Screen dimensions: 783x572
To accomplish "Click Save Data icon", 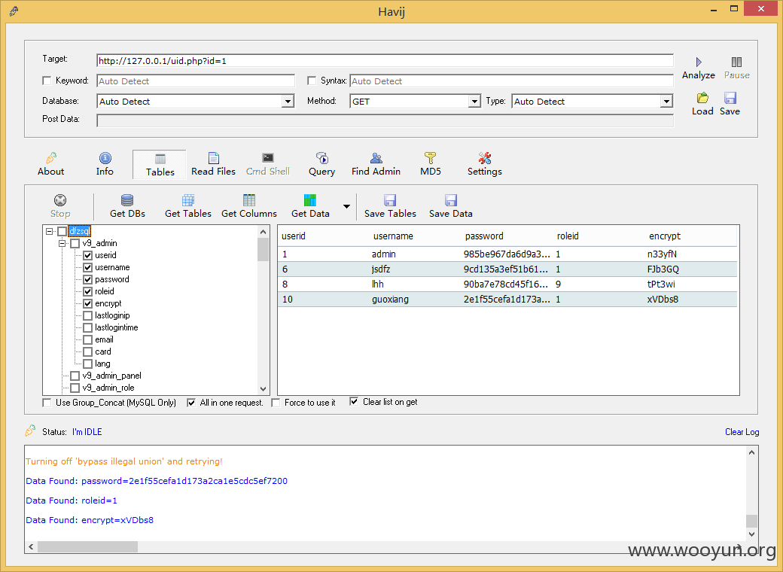I will click(451, 200).
